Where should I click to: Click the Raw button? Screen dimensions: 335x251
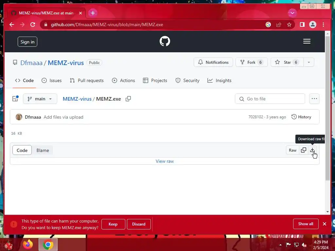292,150
